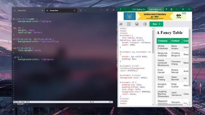Click the code editor scrollbar up arrow
This screenshot has height=115, width=205.
point(153,28)
